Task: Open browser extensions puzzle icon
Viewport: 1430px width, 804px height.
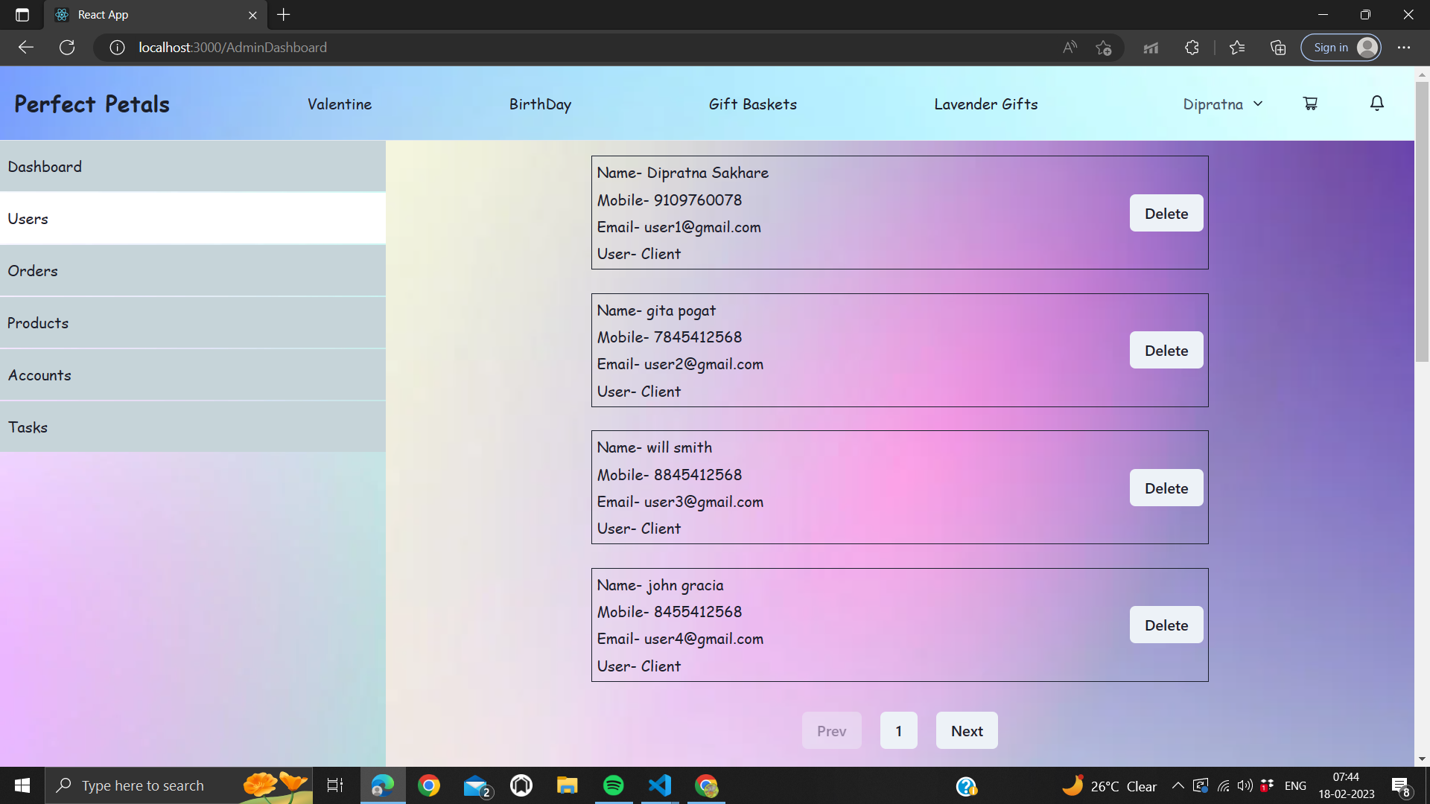Action: point(1192,48)
